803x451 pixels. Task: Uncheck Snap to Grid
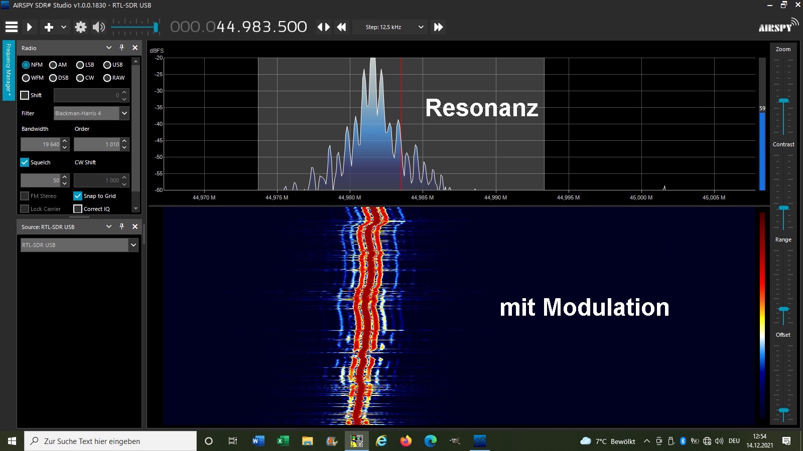78,196
